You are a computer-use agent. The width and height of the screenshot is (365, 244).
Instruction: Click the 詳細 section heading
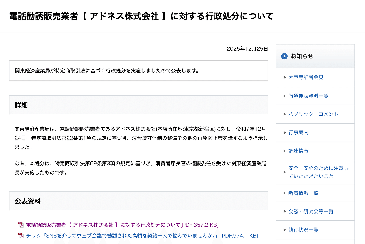point(21,105)
